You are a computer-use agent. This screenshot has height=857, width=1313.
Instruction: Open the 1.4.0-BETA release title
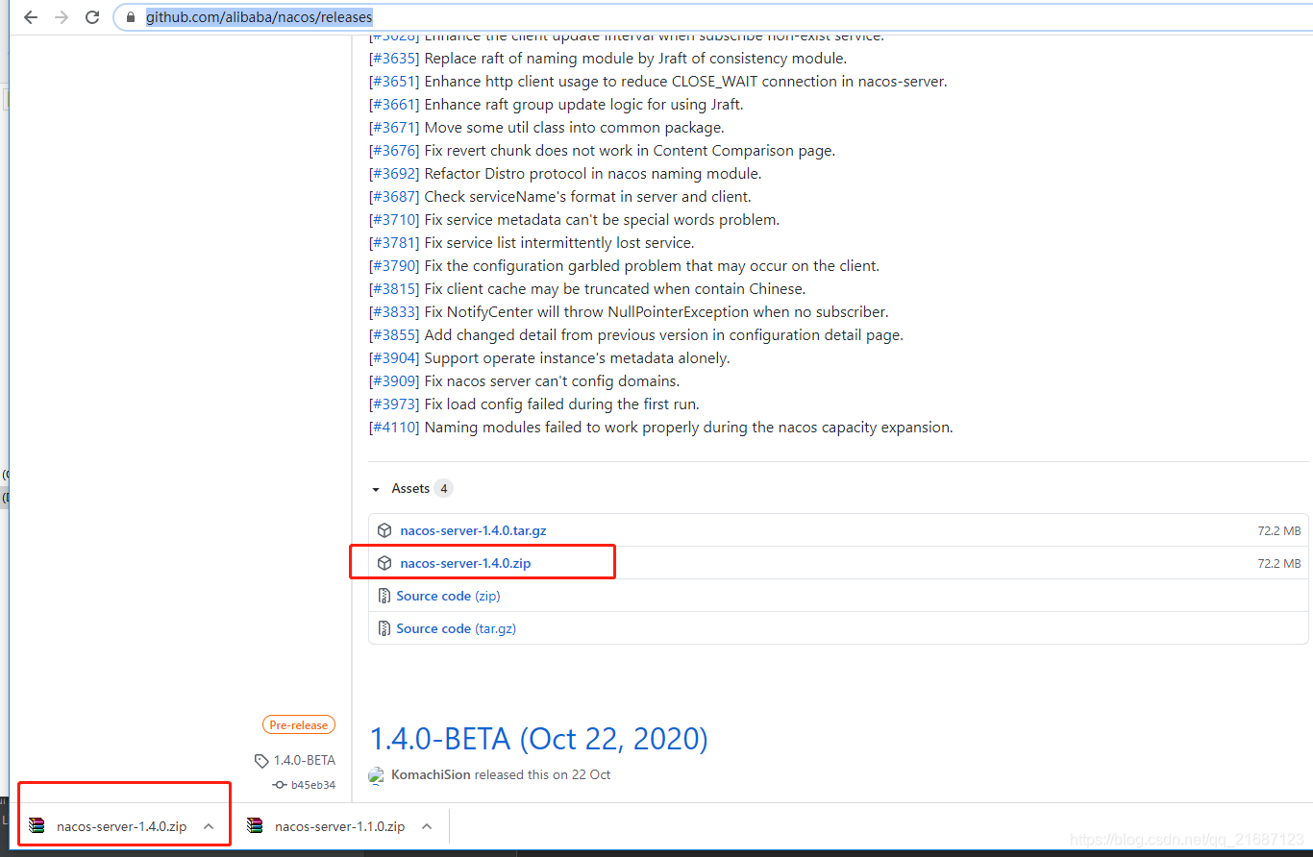539,739
